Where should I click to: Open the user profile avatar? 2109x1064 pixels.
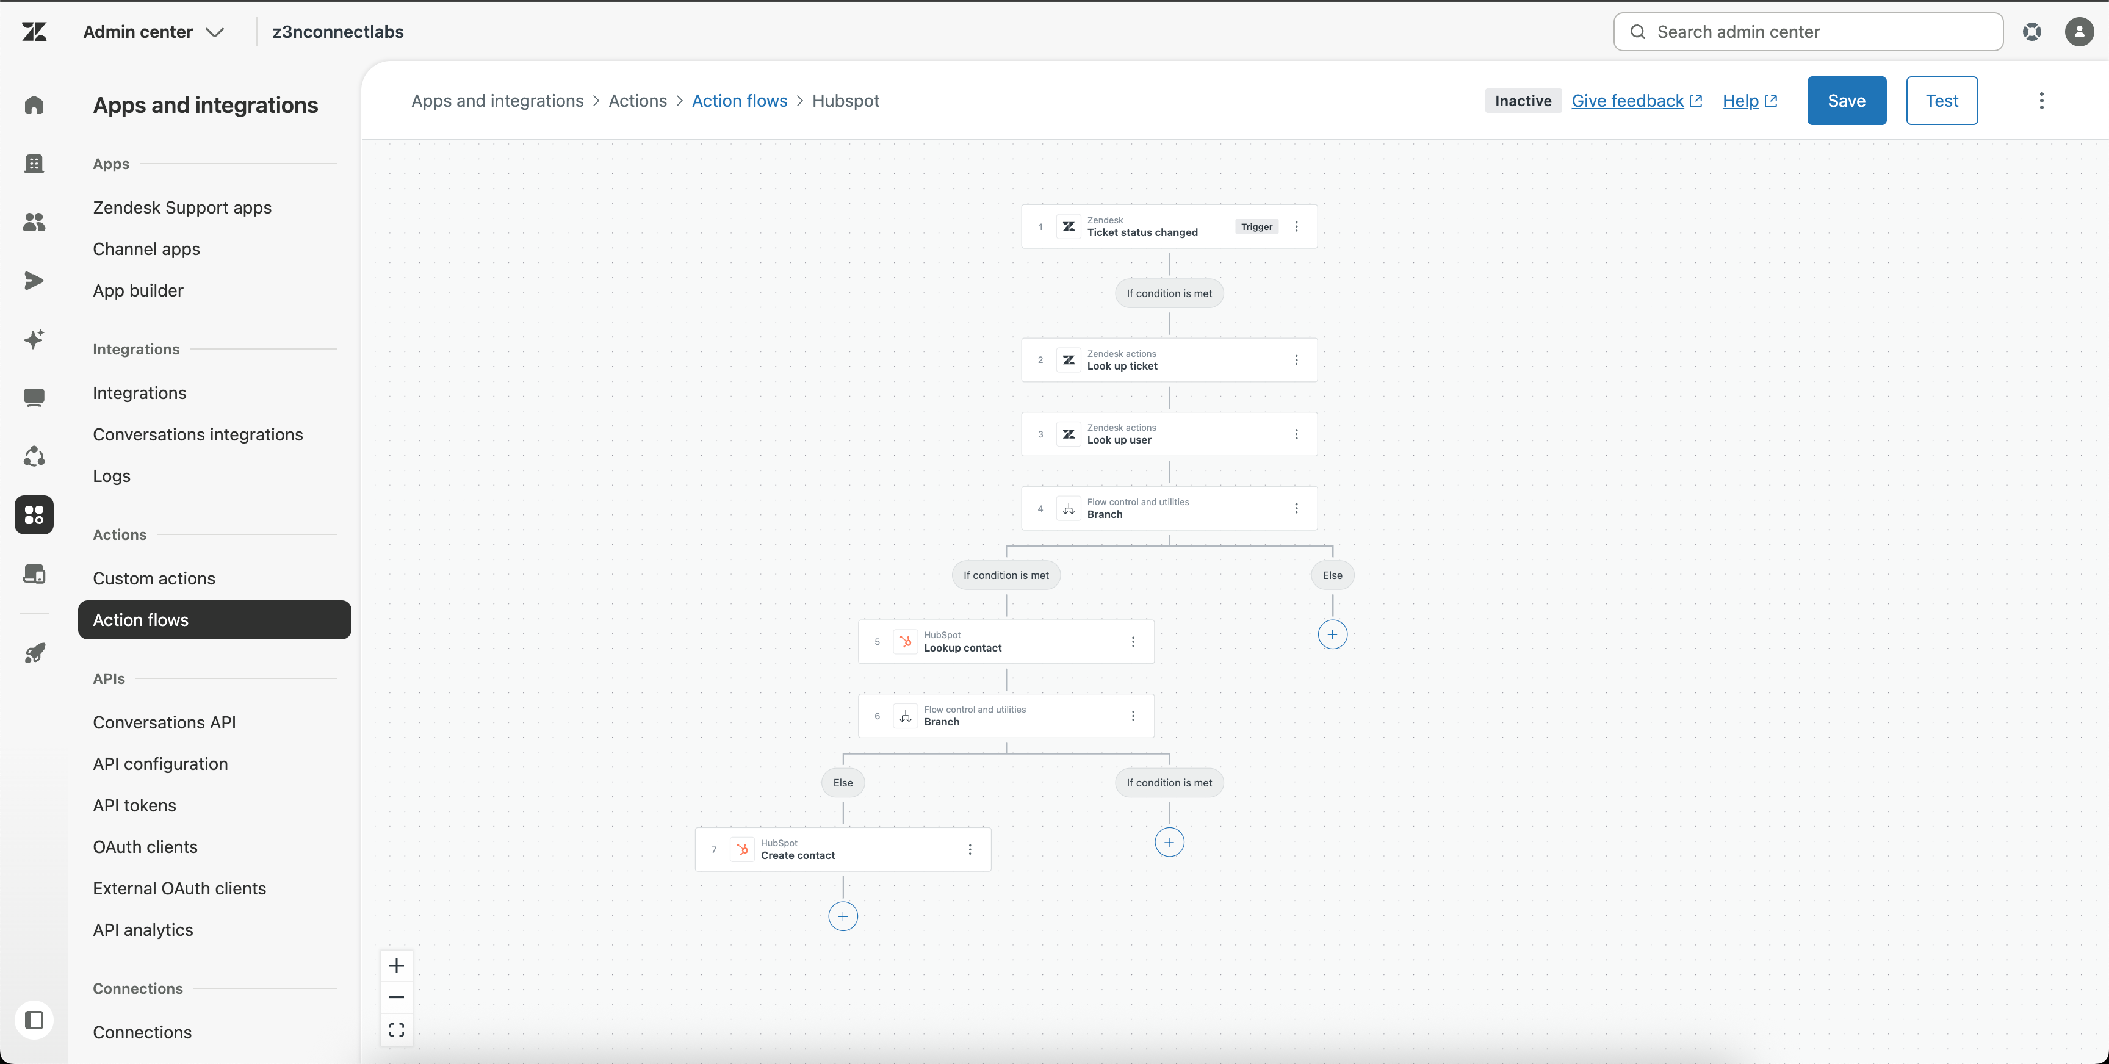pos(2078,31)
